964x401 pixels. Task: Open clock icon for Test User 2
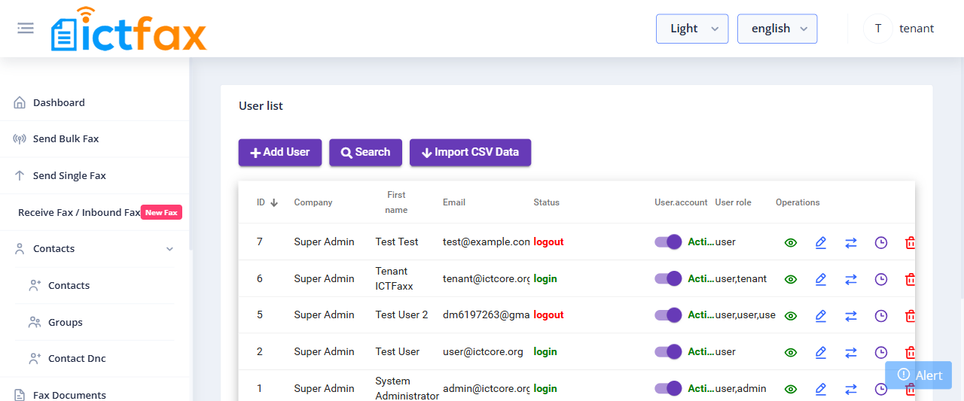881,315
